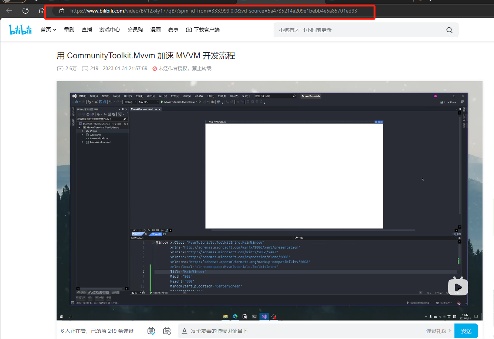Click the Title="MainWindow" code line
The height and width of the screenshot is (339, 494).
[x=188, y=272]
